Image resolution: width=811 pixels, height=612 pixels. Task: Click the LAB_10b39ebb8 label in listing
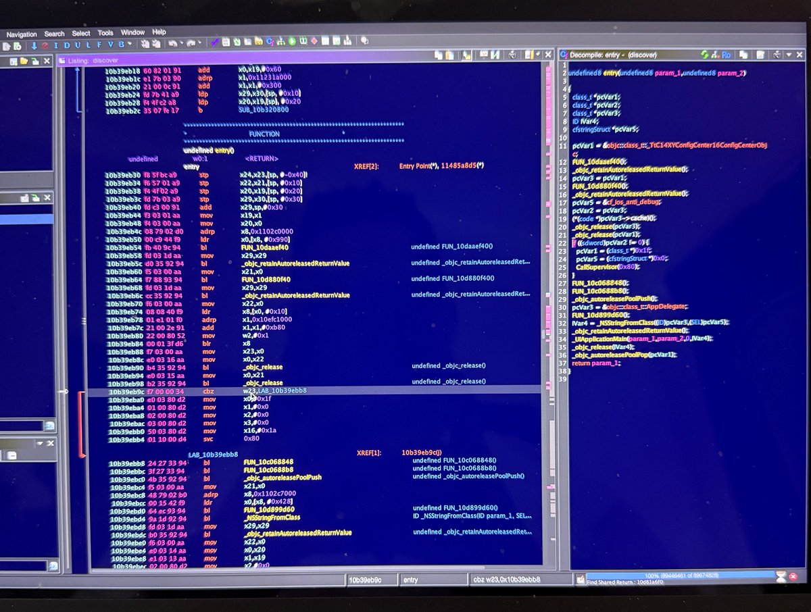(x=214, y=455)
